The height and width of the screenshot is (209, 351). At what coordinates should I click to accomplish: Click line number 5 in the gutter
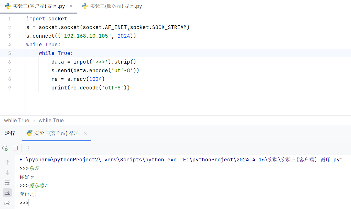(x=9, y=53)
